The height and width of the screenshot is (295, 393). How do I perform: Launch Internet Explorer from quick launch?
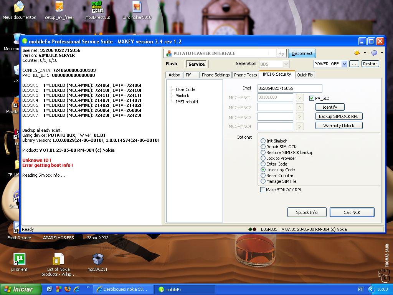pos(76,289)
